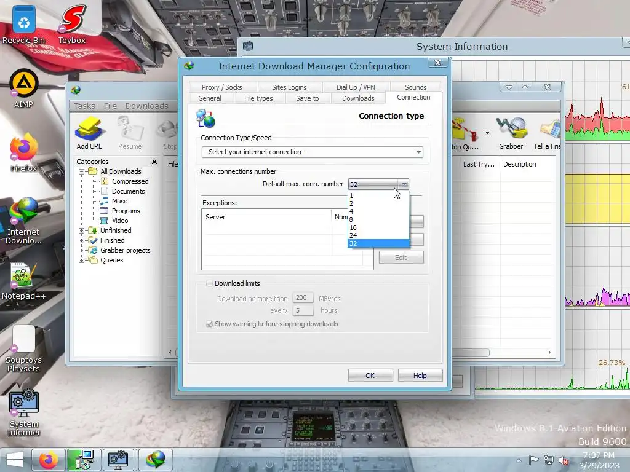Click the Action Center flag tray icon

[533, 460]
